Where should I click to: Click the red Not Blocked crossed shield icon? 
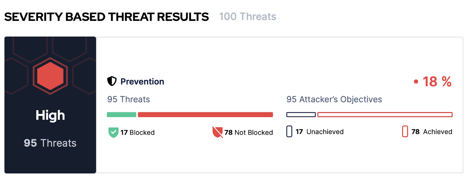coord(218,132)
